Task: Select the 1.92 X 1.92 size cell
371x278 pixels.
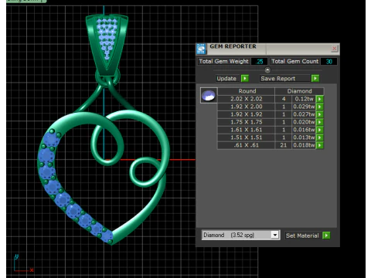Action: coord(247,114)
